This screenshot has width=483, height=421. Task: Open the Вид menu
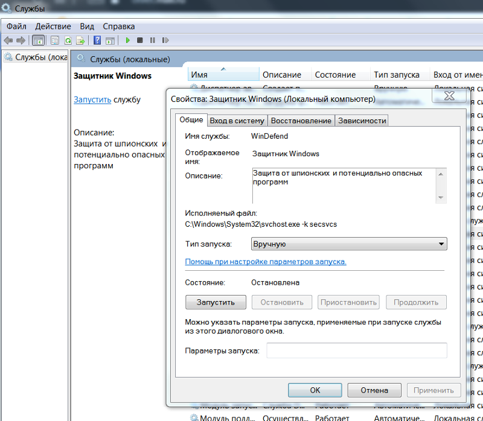87,27
